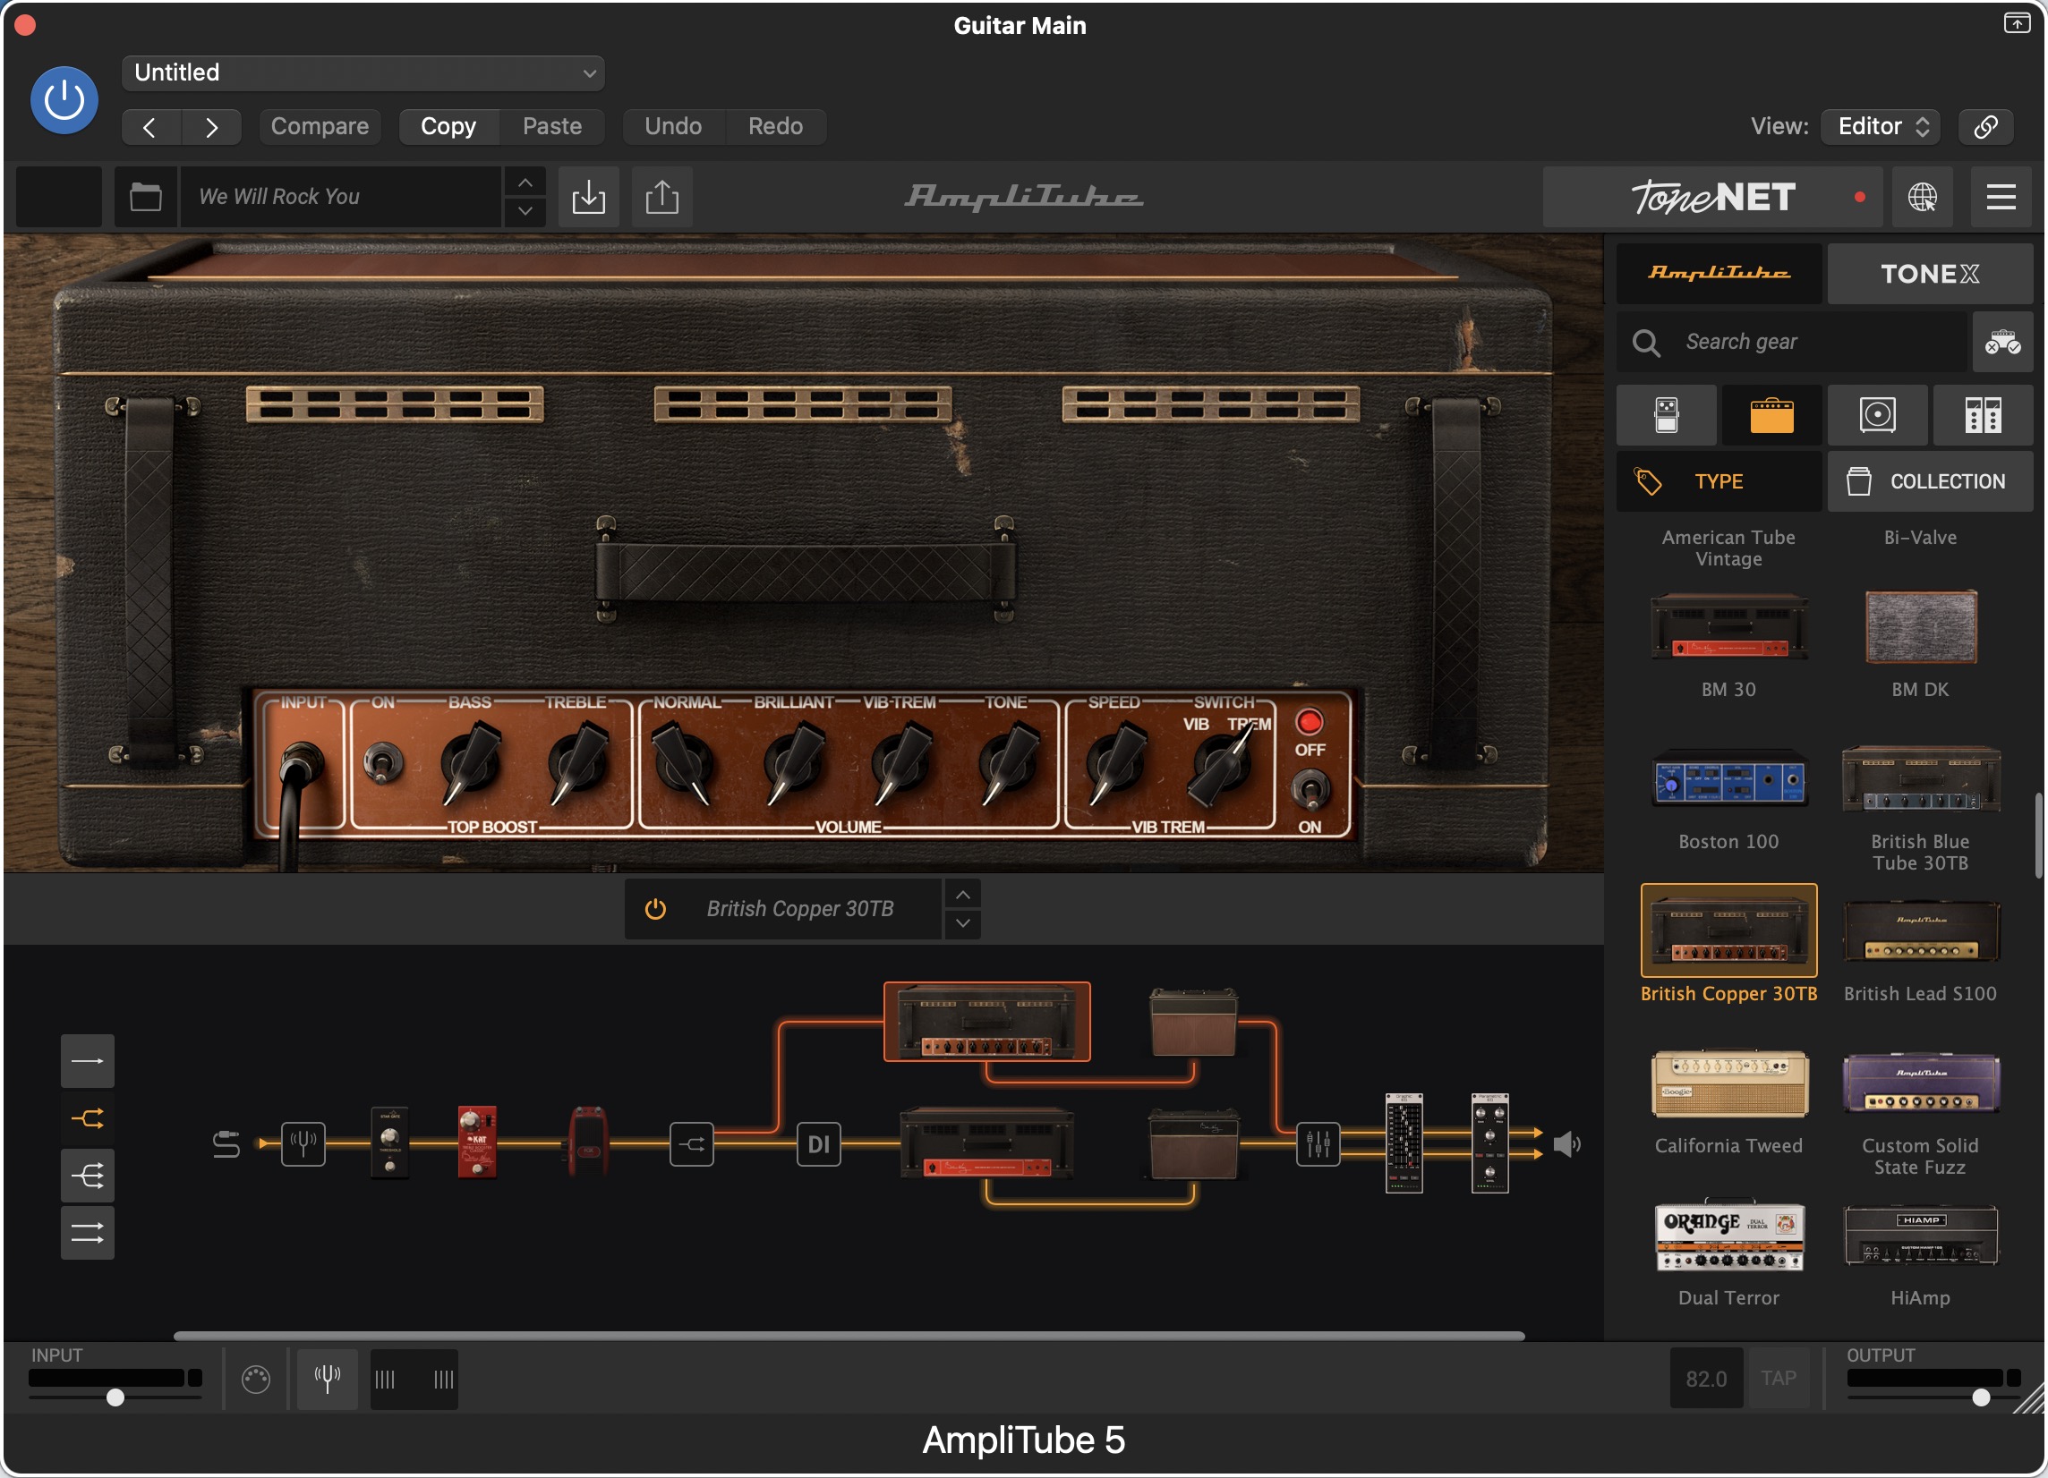Select next amp model with down chevron
The image size is (2048, 1478).
(962, 924)
